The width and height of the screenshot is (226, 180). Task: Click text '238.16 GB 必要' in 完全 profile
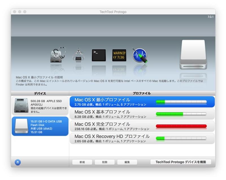[85, 129]
